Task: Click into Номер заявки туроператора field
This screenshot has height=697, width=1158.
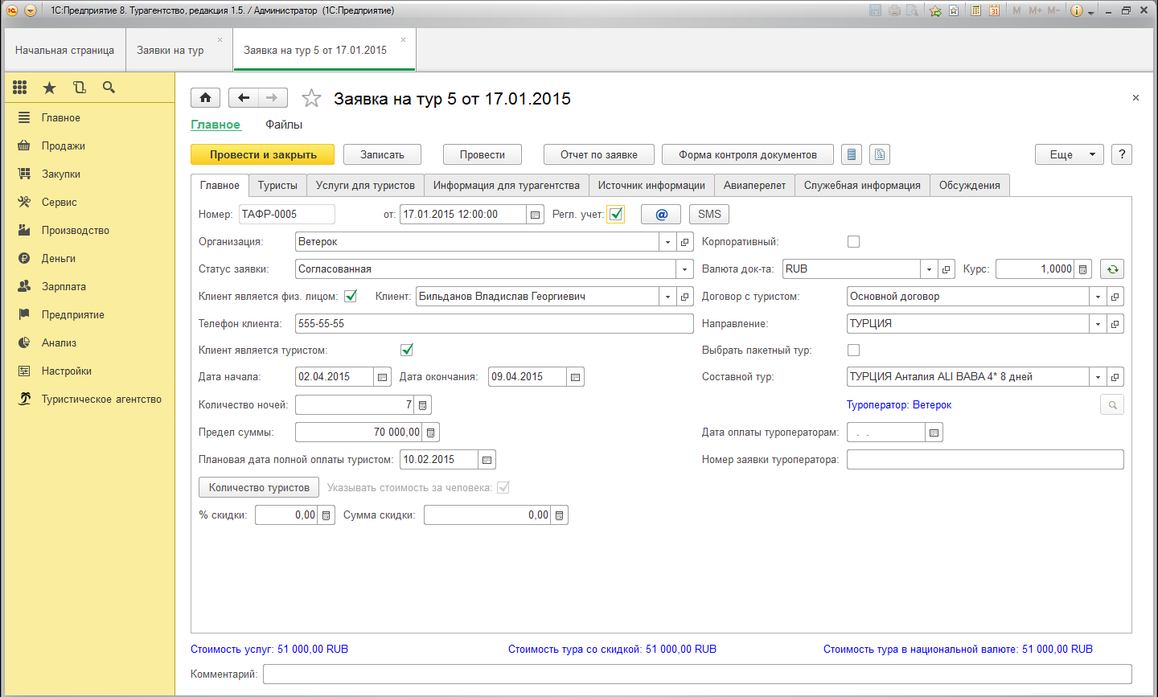Action: (x=985, y=460)
